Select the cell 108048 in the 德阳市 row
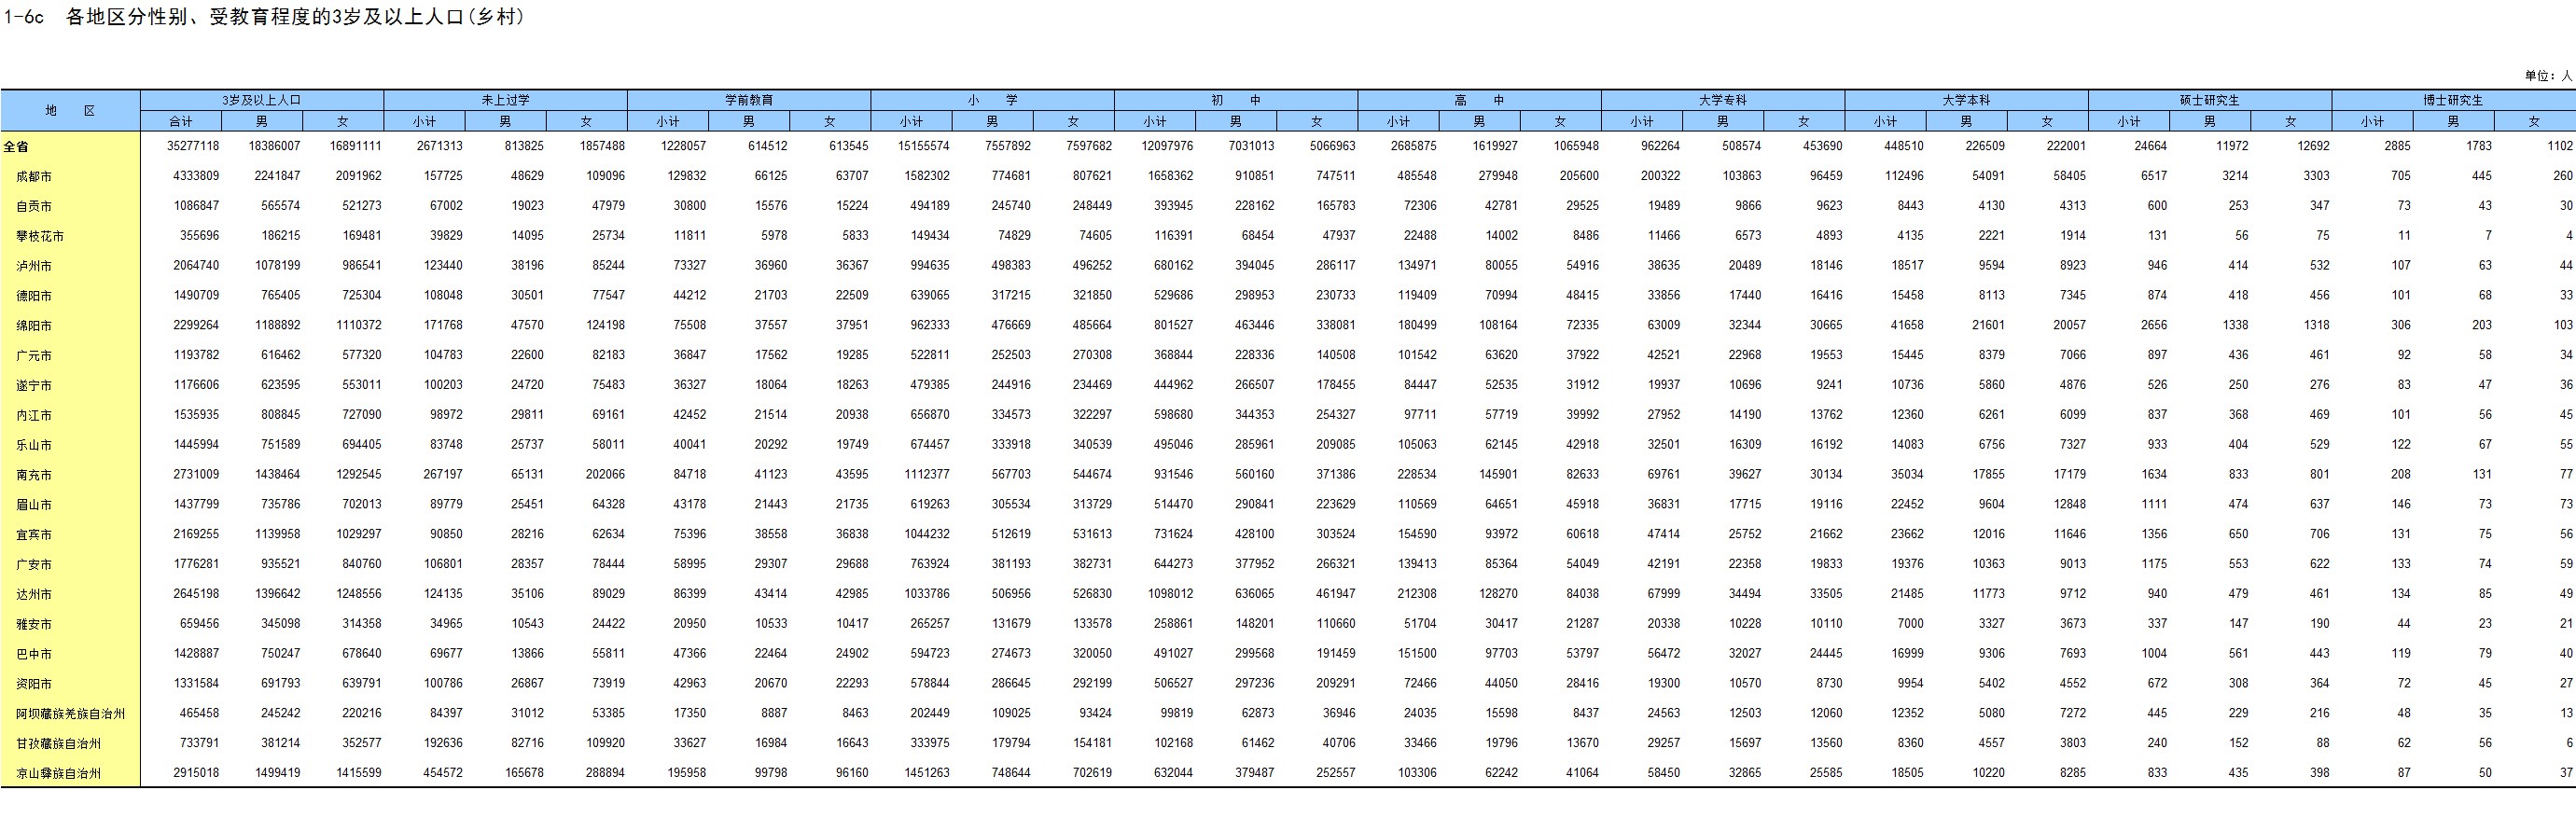The width and height of the screenshot is (2576, 818). pyautogui.click(x=443, y=296)
